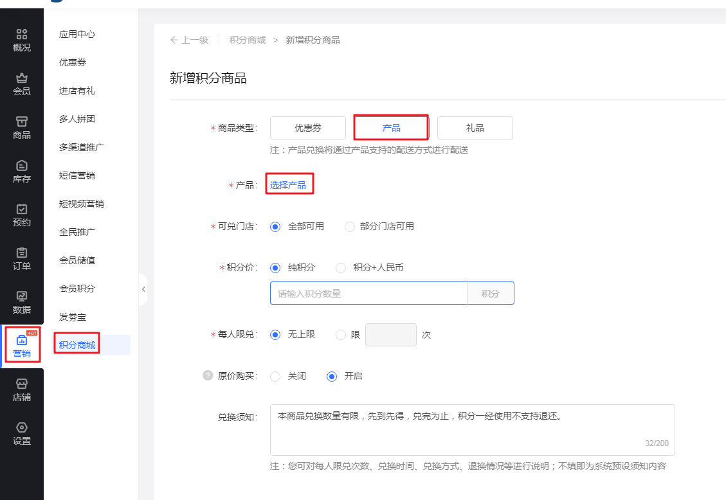This screenshot has height=500, width=726.
Task: Open the 商品 products section
Action: pyautogui.click(x=22, y=128)
